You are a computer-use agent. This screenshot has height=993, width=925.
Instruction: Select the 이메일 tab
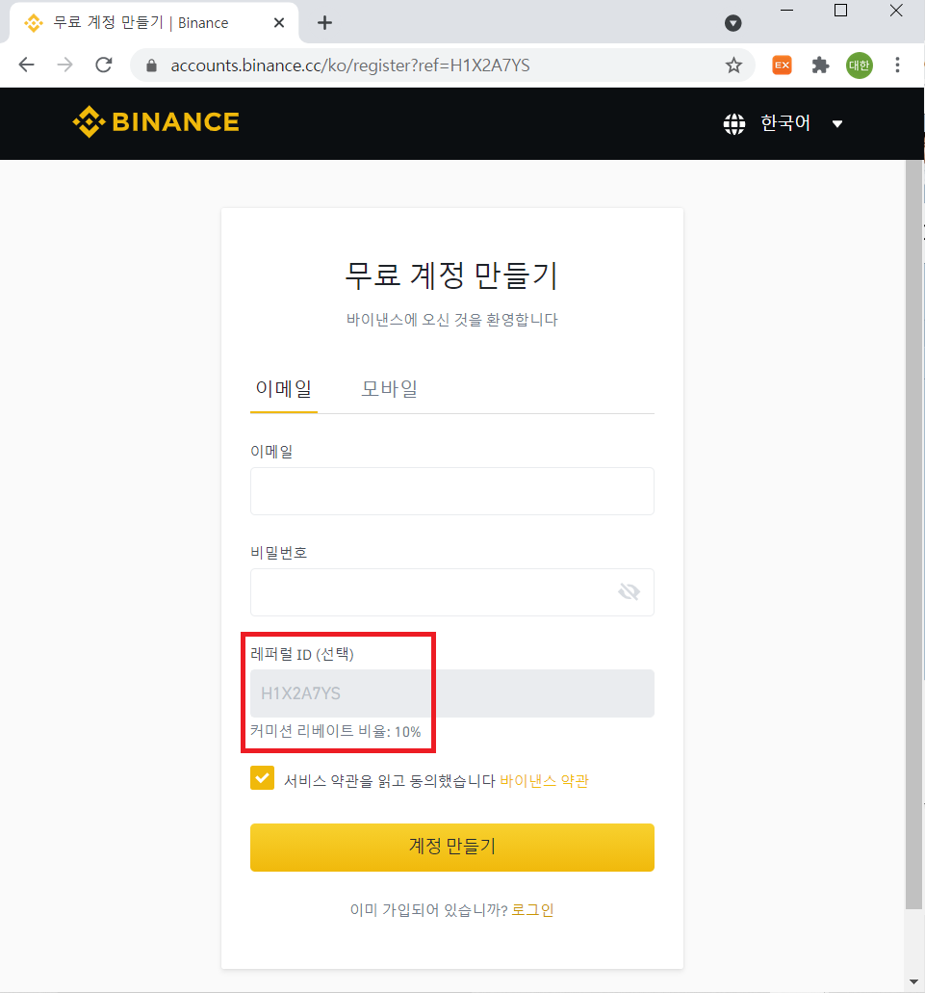(x=283, y=389)
